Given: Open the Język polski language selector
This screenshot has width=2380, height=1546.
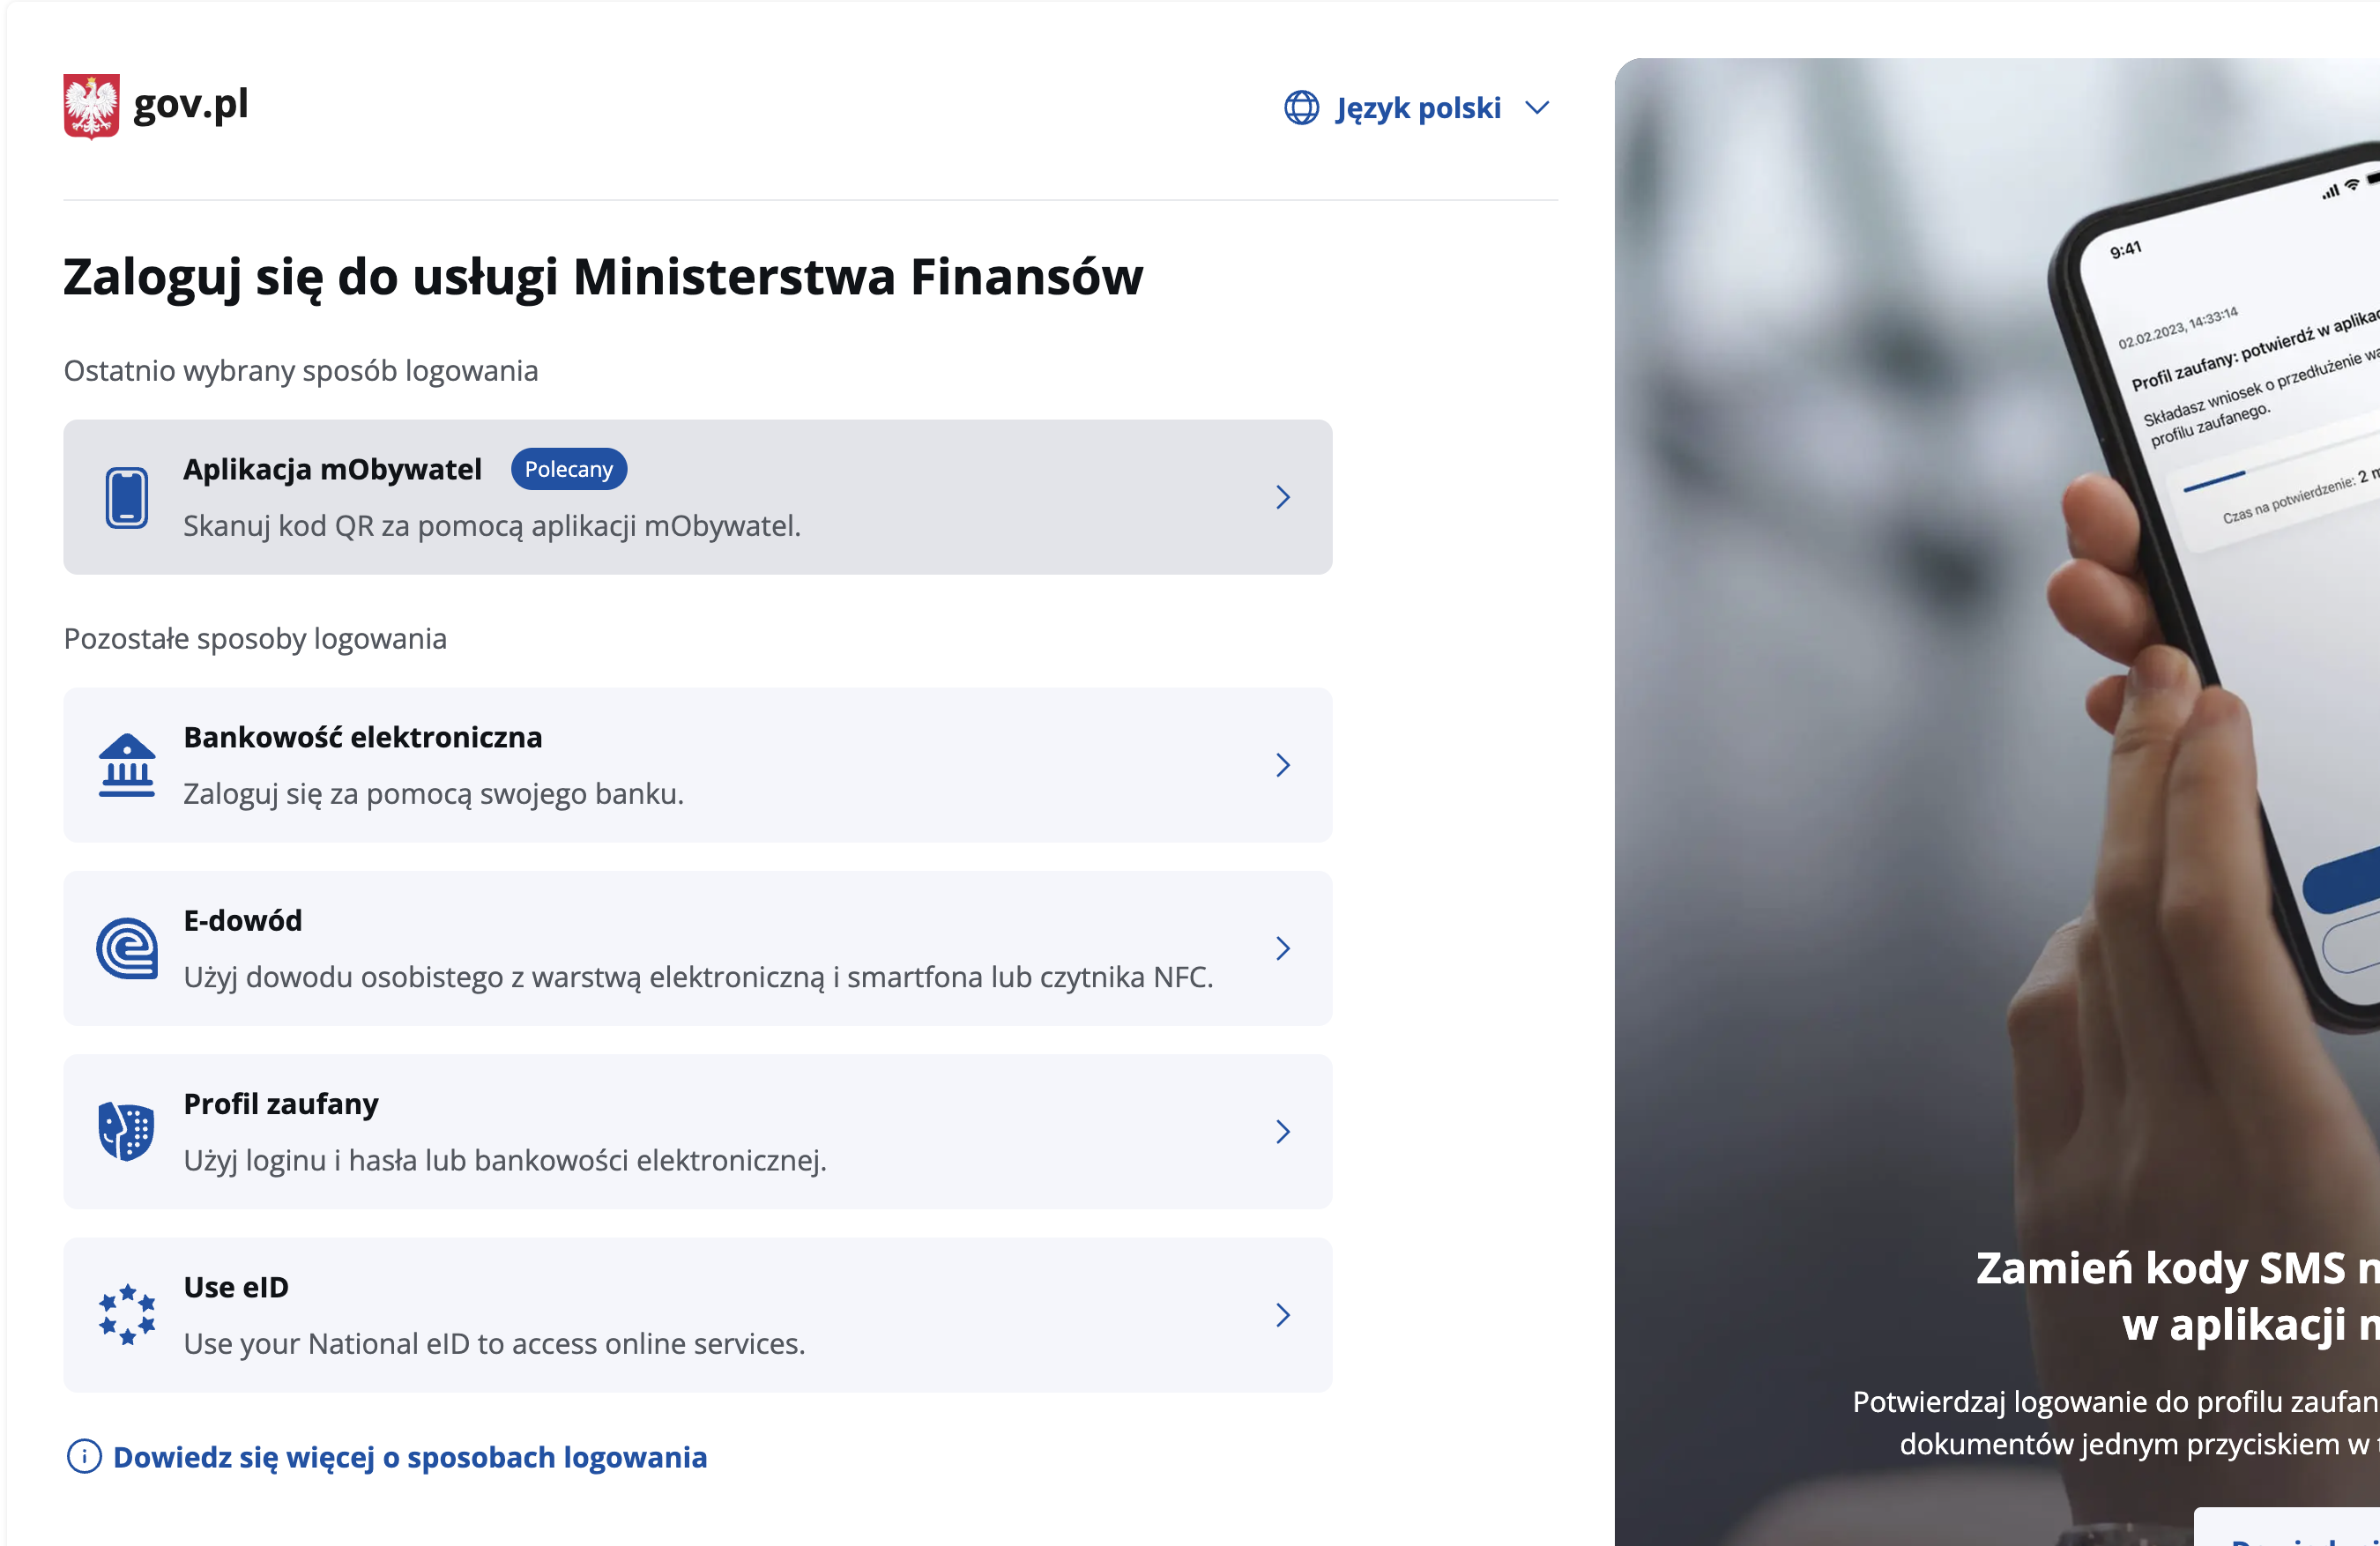Looking at the screenshot, I should (1417, 107).
